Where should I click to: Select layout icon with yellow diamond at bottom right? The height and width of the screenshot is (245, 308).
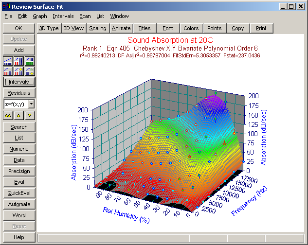point(30,71)
